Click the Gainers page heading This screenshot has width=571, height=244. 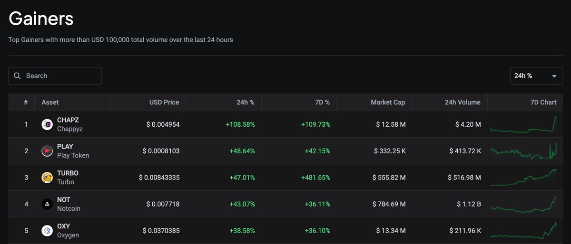point(41,19)
